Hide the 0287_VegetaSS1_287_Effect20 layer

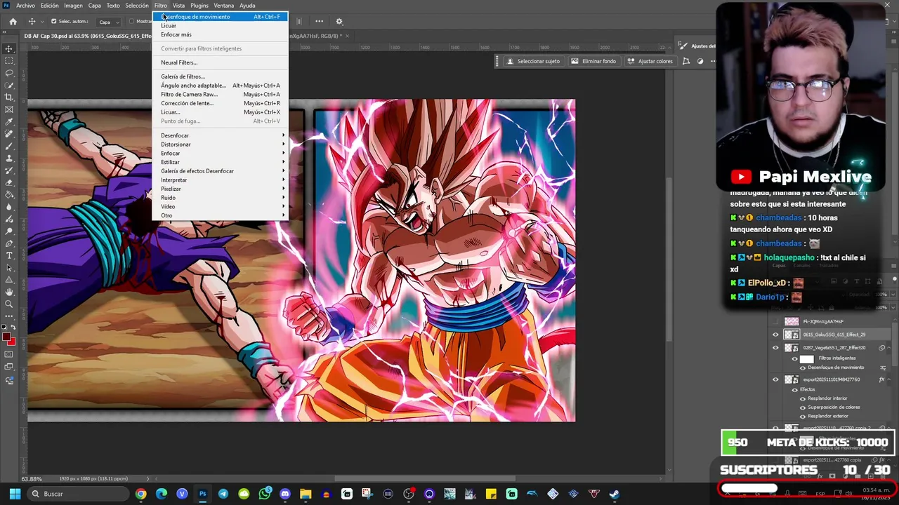(x=775, y=347)
